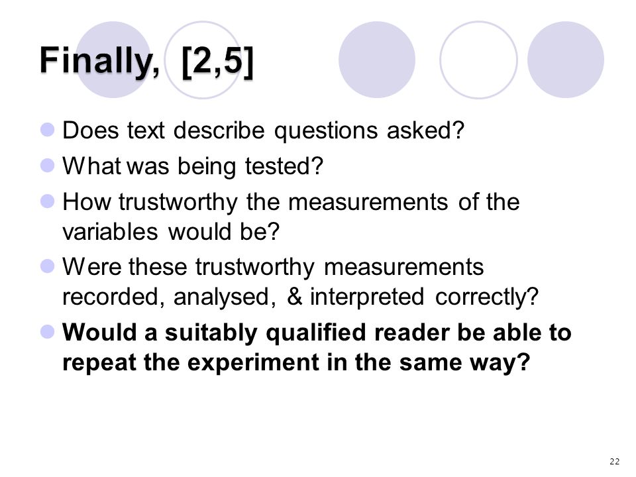
Task: Click the bold line "Would a suitably qualified reader"
Action: coord(317,333)
